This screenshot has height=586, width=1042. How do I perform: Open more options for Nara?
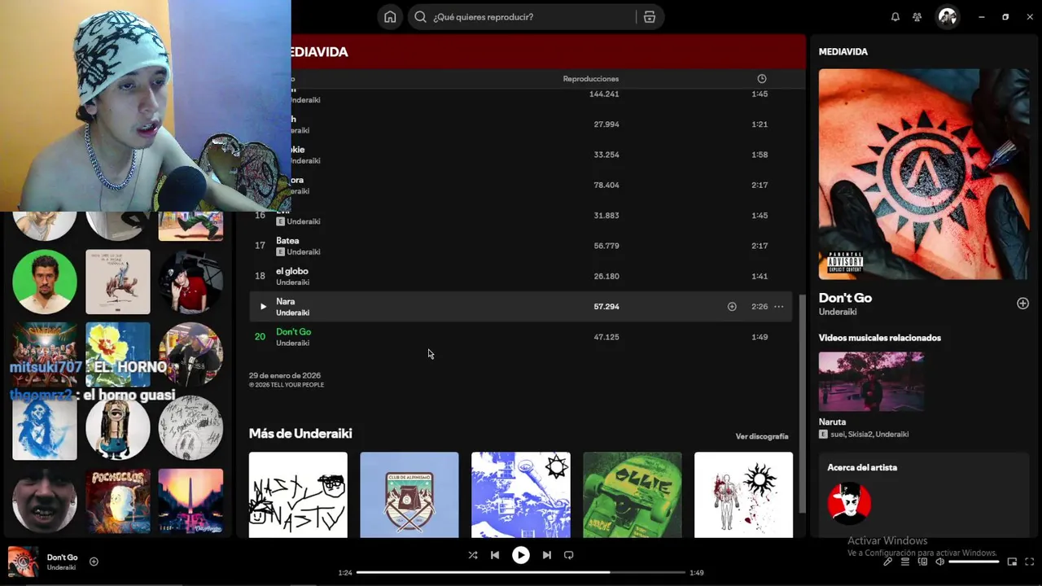(x=779, y=307)
